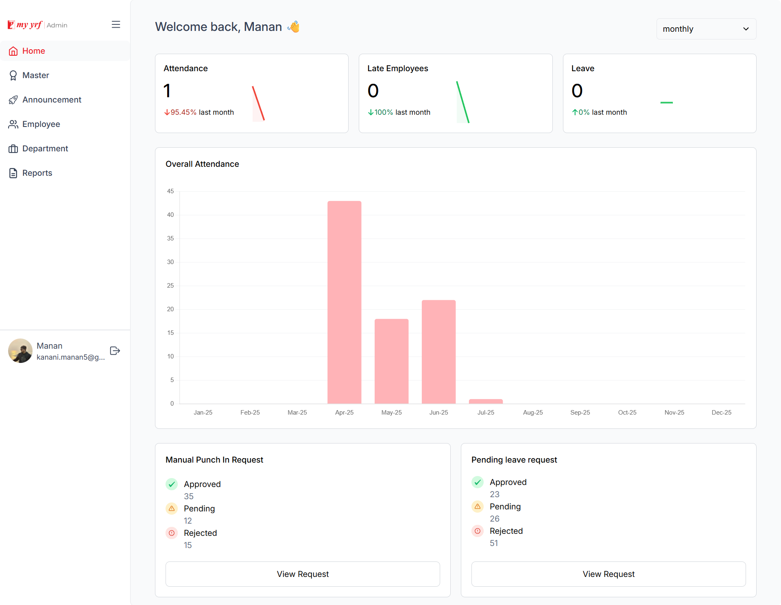Open the monthly period dropdown
The height and width of the screenshot is (605, 781).
click(706, 29)
